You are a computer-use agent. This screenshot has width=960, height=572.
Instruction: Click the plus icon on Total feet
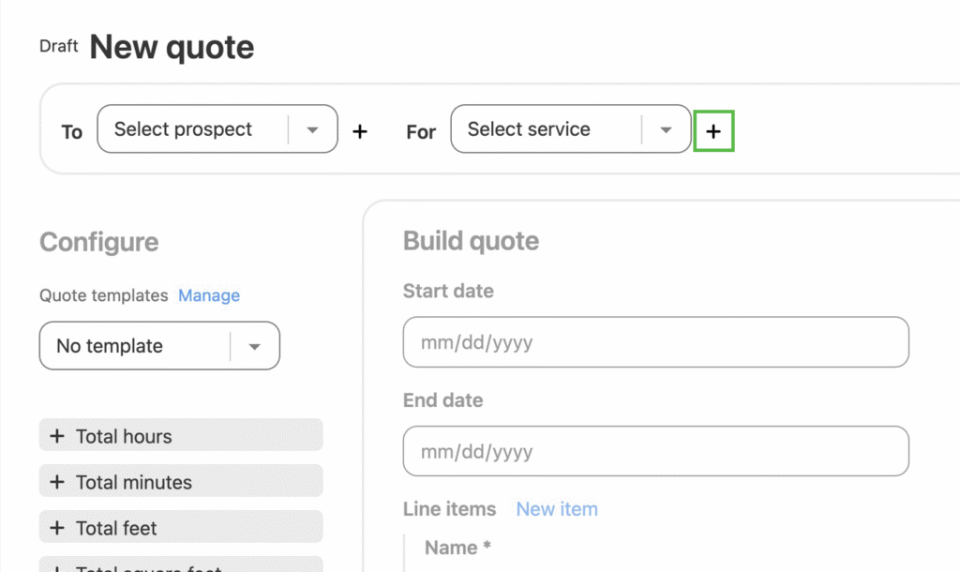(x=57, y=528)
